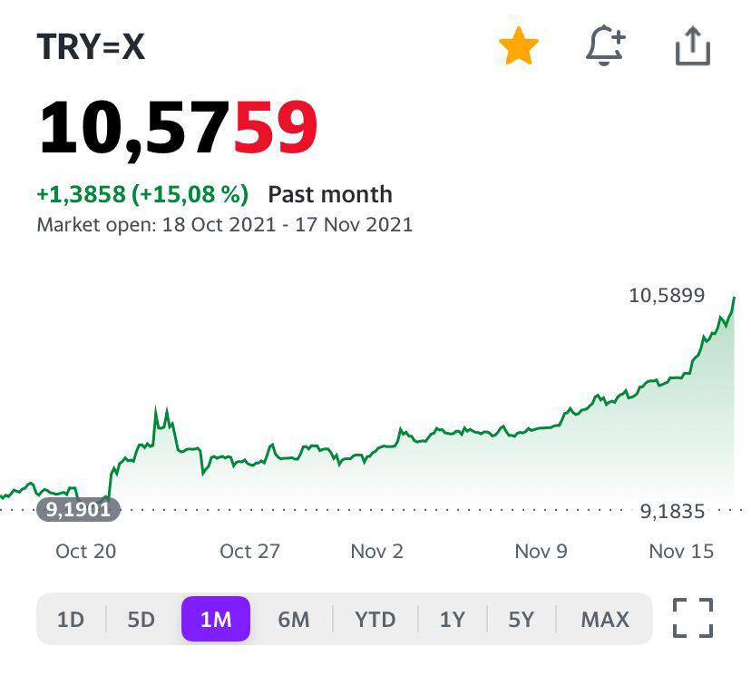The width and height of the screenshot is (751, 676).
Task: Expand the chart to full screen
Action: click(x=693, y=619)
